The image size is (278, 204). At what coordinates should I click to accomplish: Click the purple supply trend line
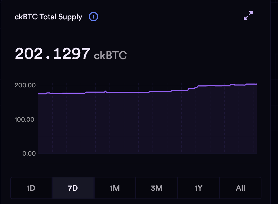point(138,92)
